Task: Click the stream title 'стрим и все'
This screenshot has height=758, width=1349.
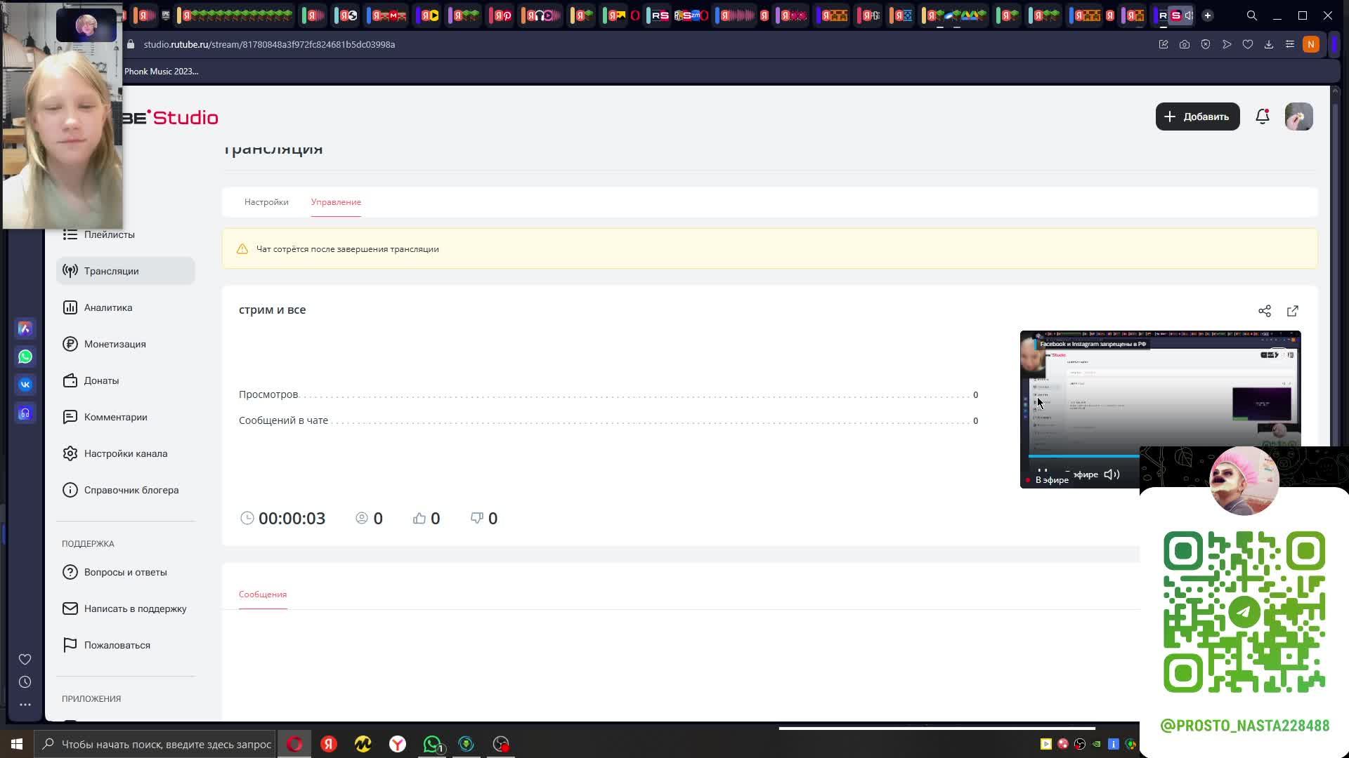Action: 273,310
